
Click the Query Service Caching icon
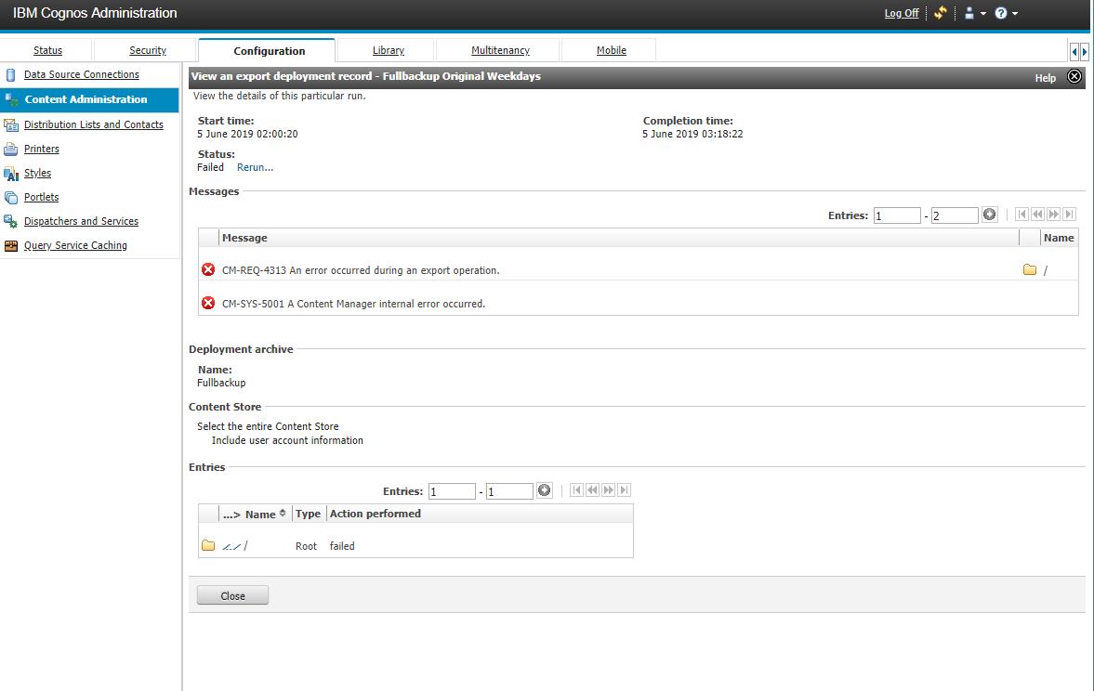click(11, 246)
